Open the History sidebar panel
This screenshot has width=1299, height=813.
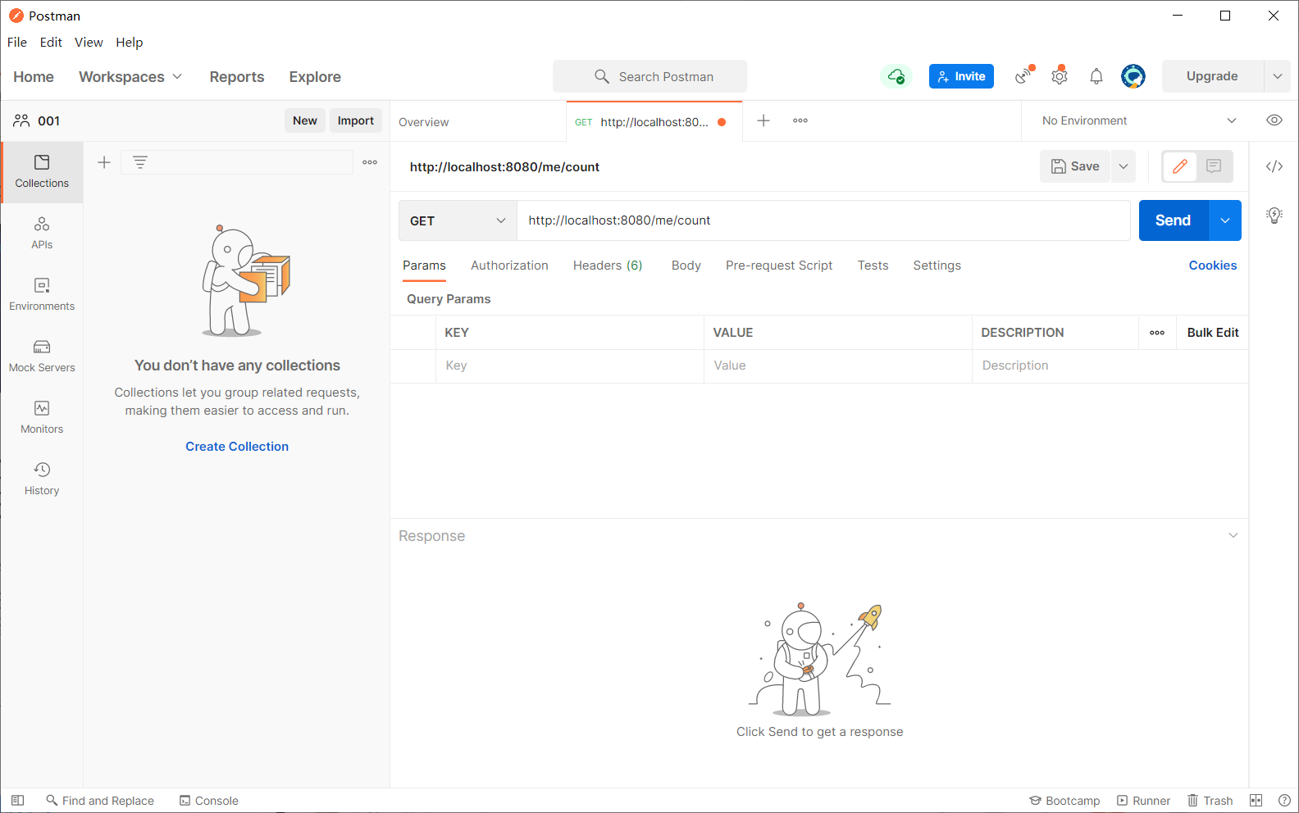tap(42, 479)
